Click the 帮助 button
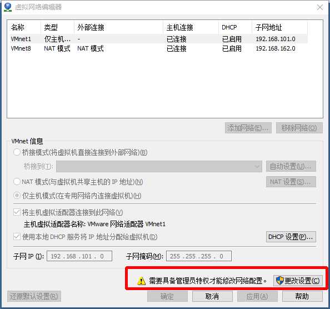 pos(302,296)
